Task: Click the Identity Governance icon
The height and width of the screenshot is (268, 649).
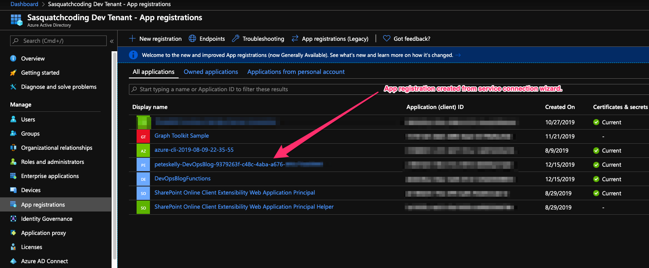Action: pyautogui.click(x=13, y=219)
